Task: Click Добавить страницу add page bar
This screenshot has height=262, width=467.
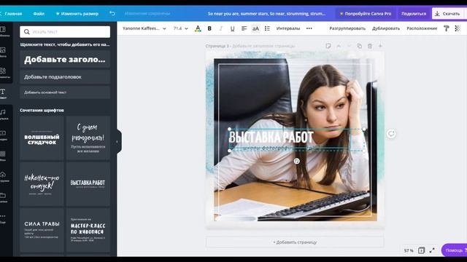Action: tap(295, 242)
